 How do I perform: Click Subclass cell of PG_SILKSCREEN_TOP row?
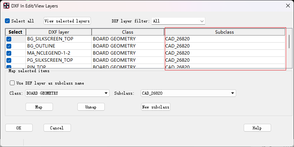coord(225,60)
